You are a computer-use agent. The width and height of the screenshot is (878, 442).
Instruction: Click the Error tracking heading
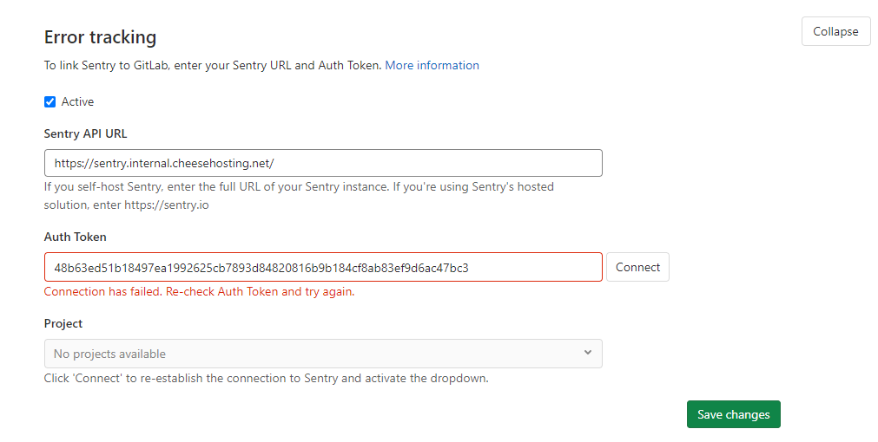tap(100, 37)
